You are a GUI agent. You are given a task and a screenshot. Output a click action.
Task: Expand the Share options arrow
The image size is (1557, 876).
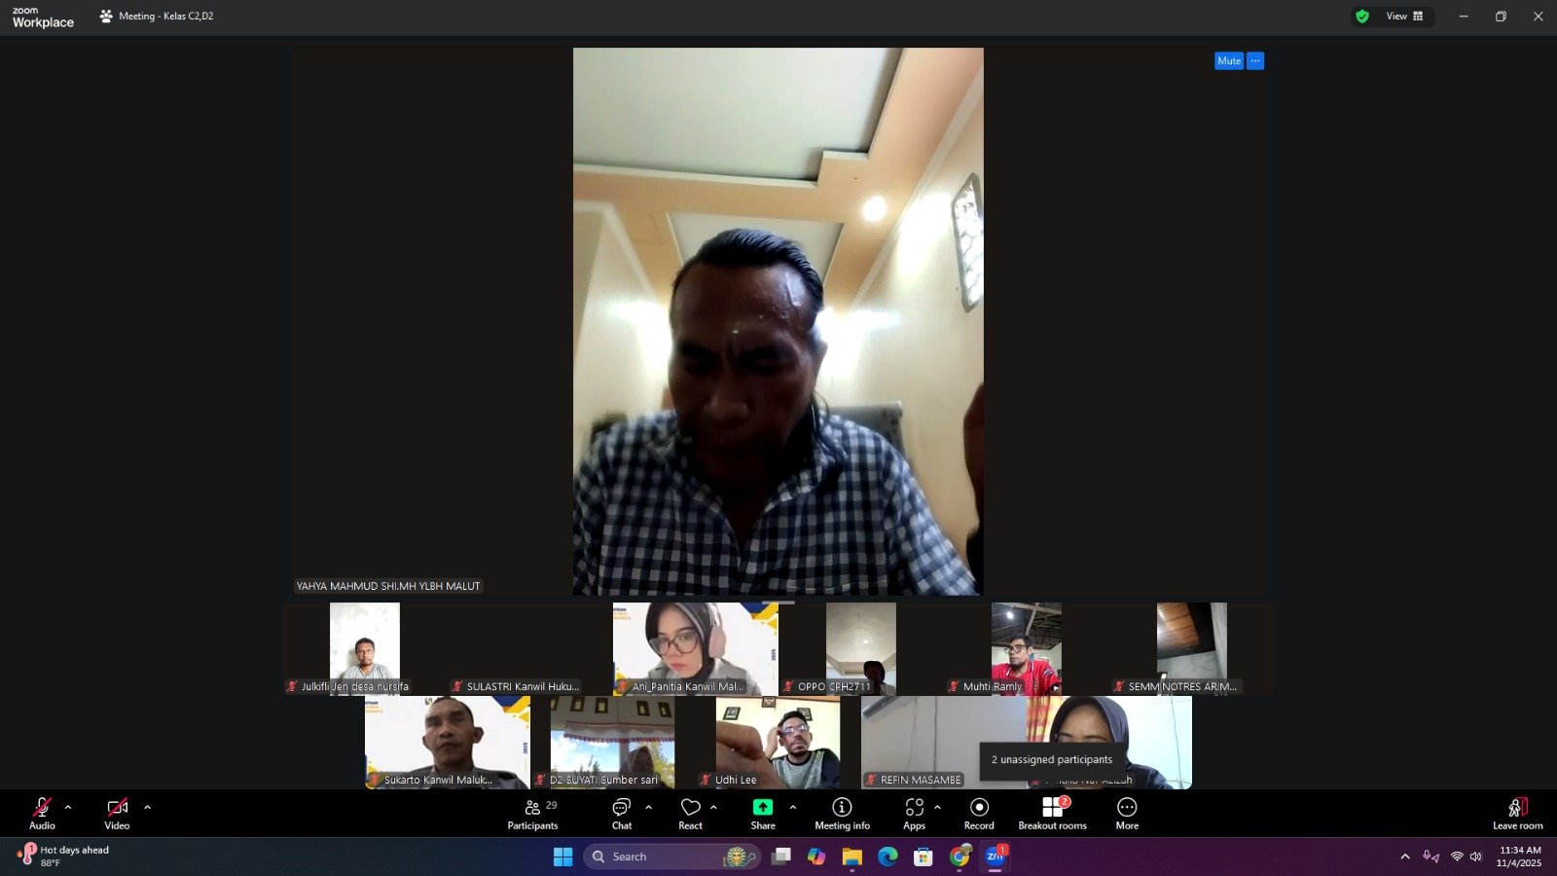pos(793,807)
